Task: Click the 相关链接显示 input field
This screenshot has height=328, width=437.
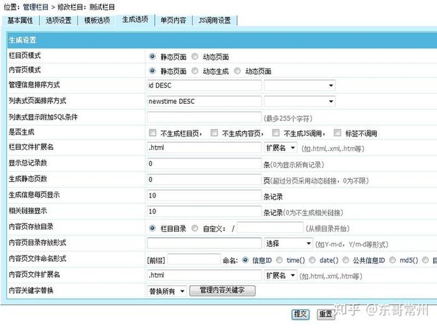Action: (x=204, y=211)
